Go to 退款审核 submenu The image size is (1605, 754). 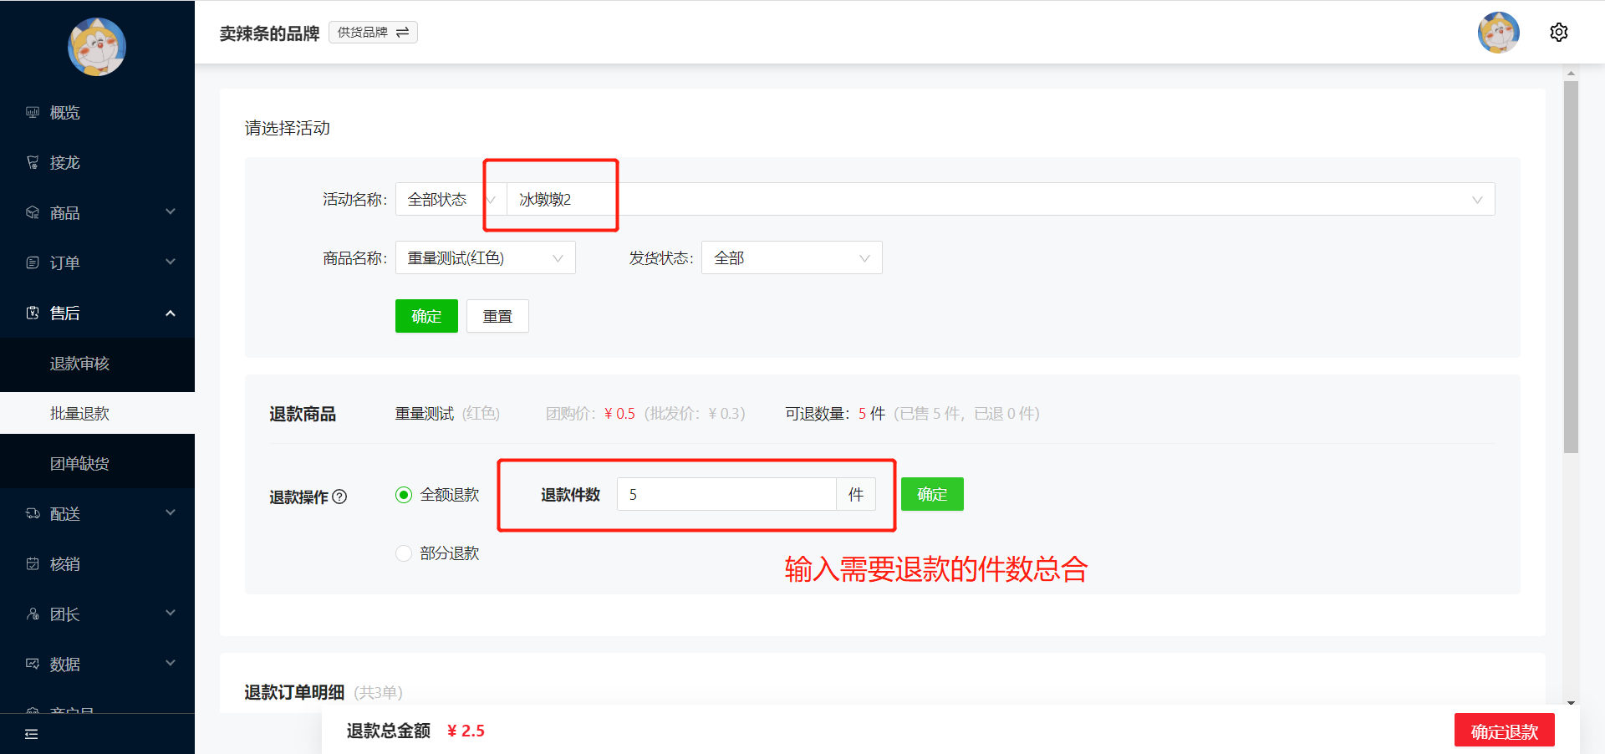pyautogui.click(x=97, y=363)
